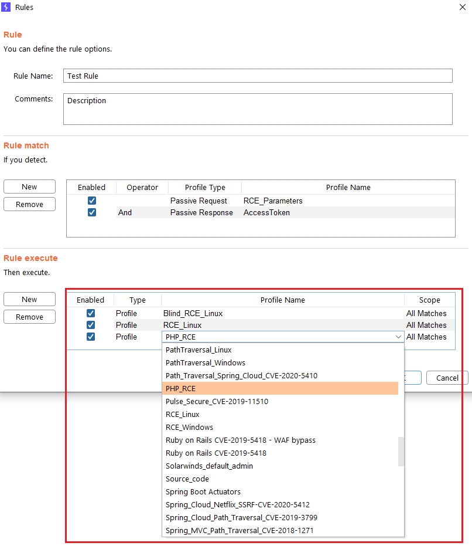Click the Rules window app icon
The height and width of the screenshot is (546, 472).
[x=8, y=7]
